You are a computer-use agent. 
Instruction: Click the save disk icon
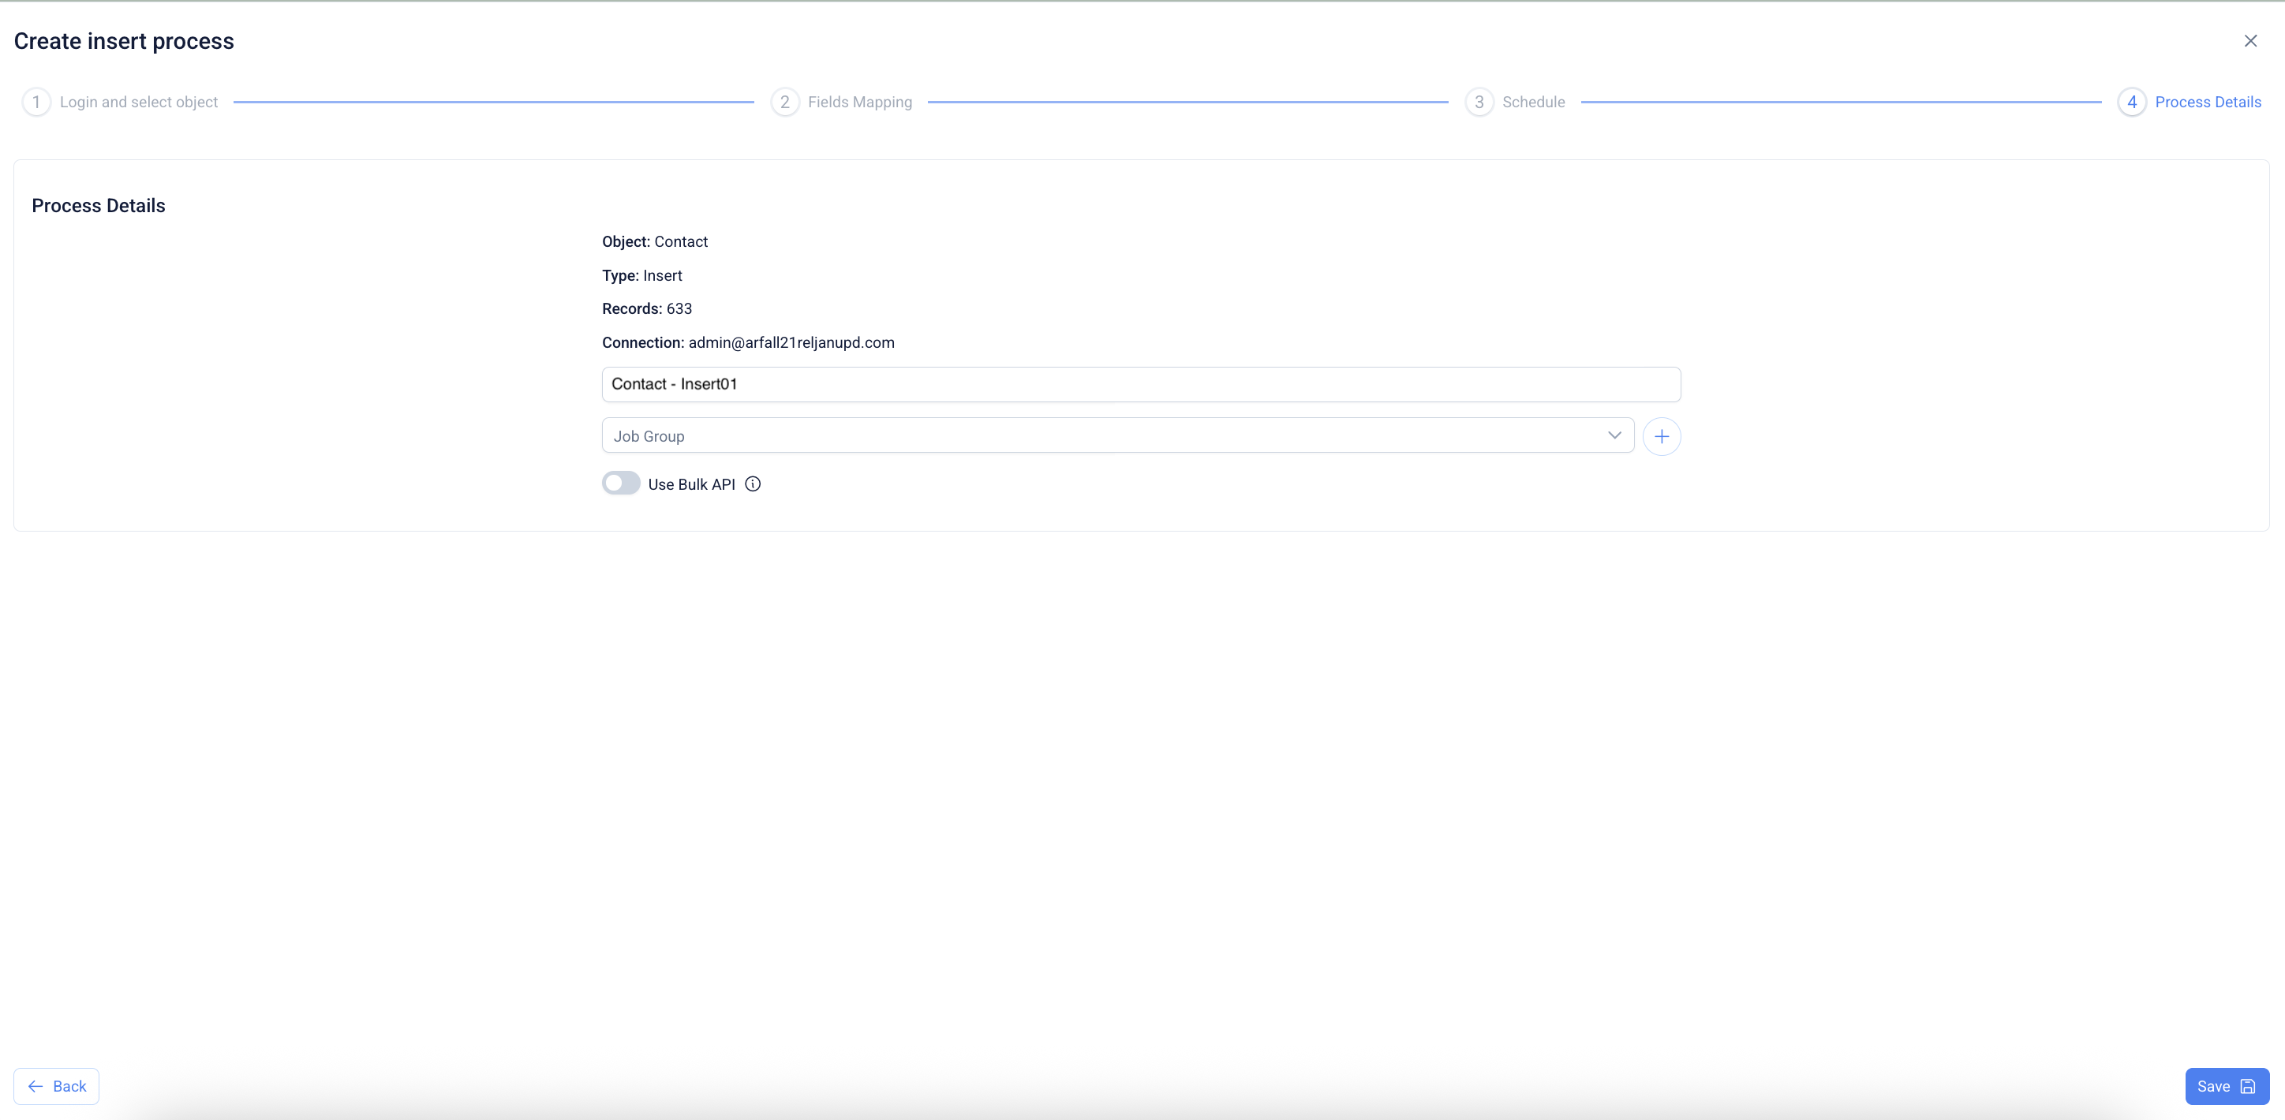pyautogui.click(x=2247, y=1086)
